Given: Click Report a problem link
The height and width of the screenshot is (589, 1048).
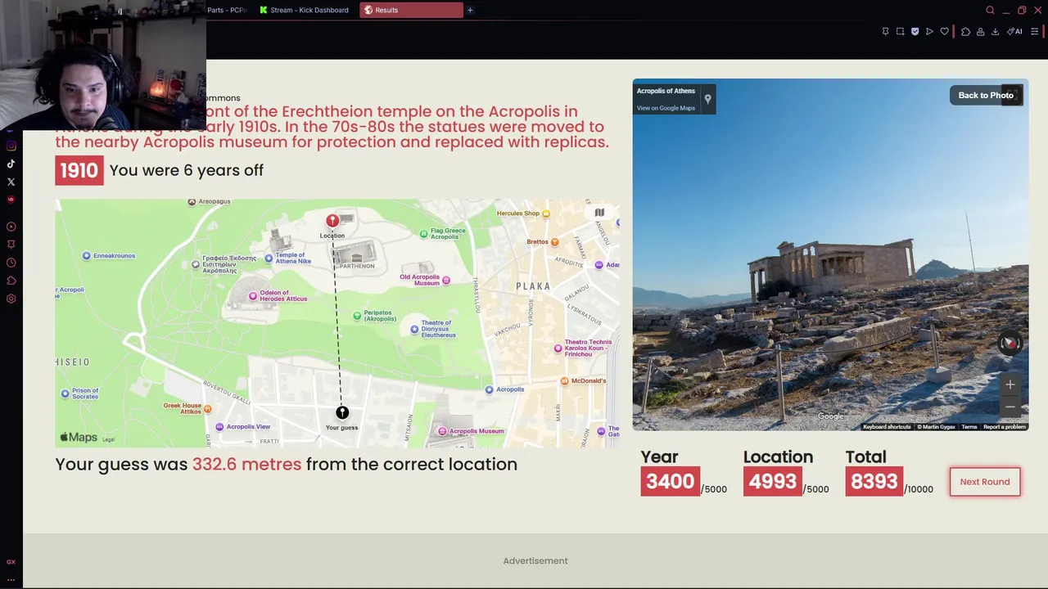Looking at the screenshot, I should [1005, 427].
